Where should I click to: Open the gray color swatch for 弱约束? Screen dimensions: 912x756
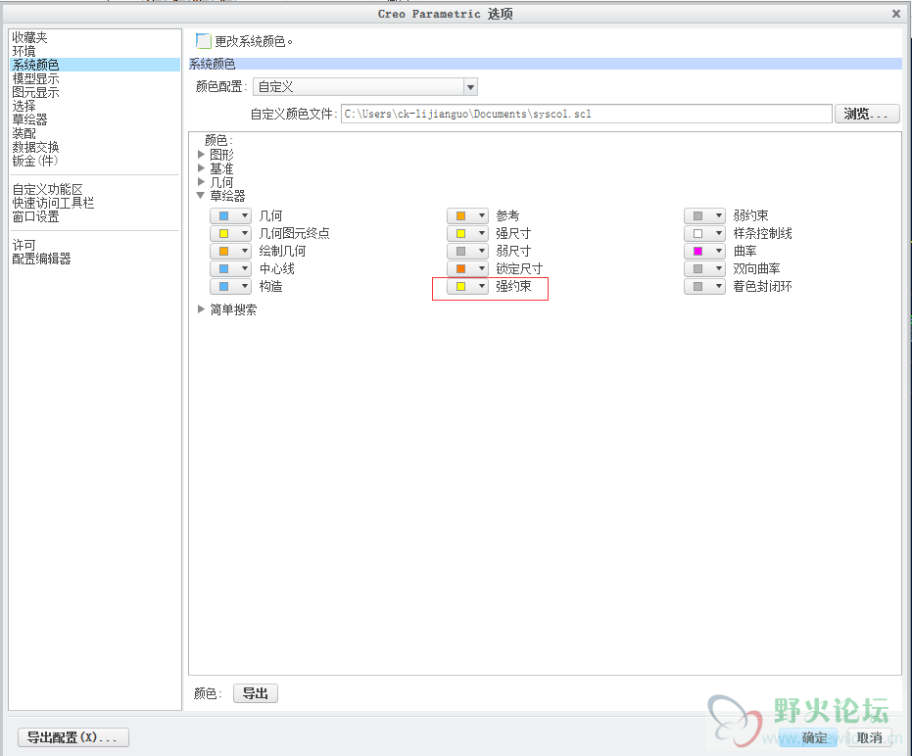click(x=705, y=215)
